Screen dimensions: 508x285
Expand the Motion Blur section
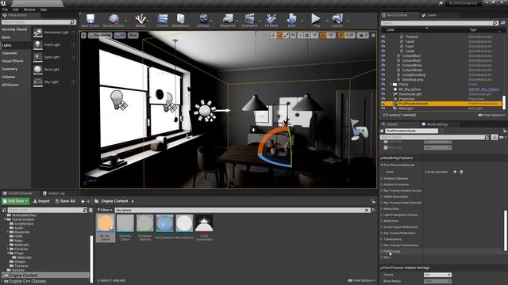coord(382,209)
